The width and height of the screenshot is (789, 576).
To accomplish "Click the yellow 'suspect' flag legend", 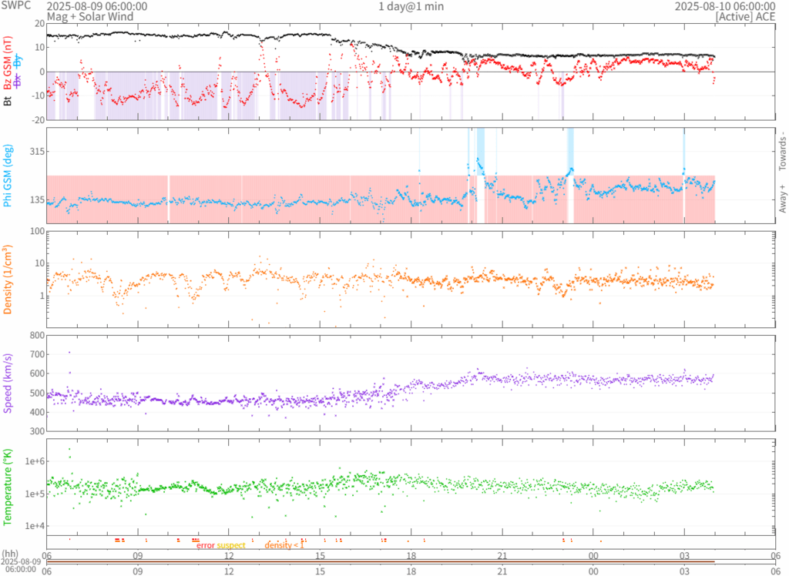I will click(231, 545).
